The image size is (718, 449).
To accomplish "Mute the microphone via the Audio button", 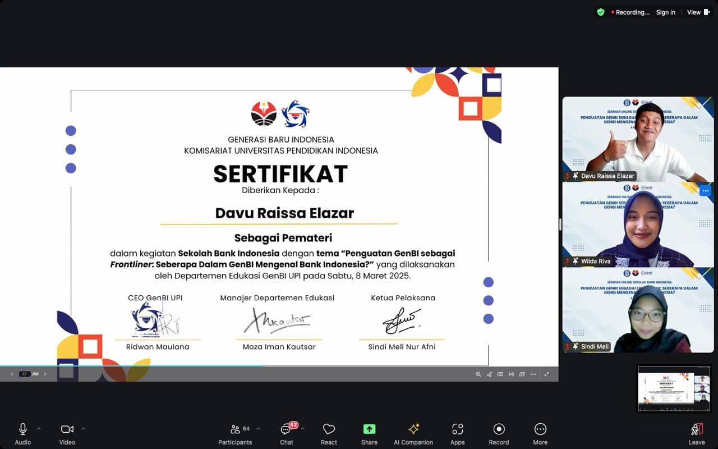I will tap(23, 433).
